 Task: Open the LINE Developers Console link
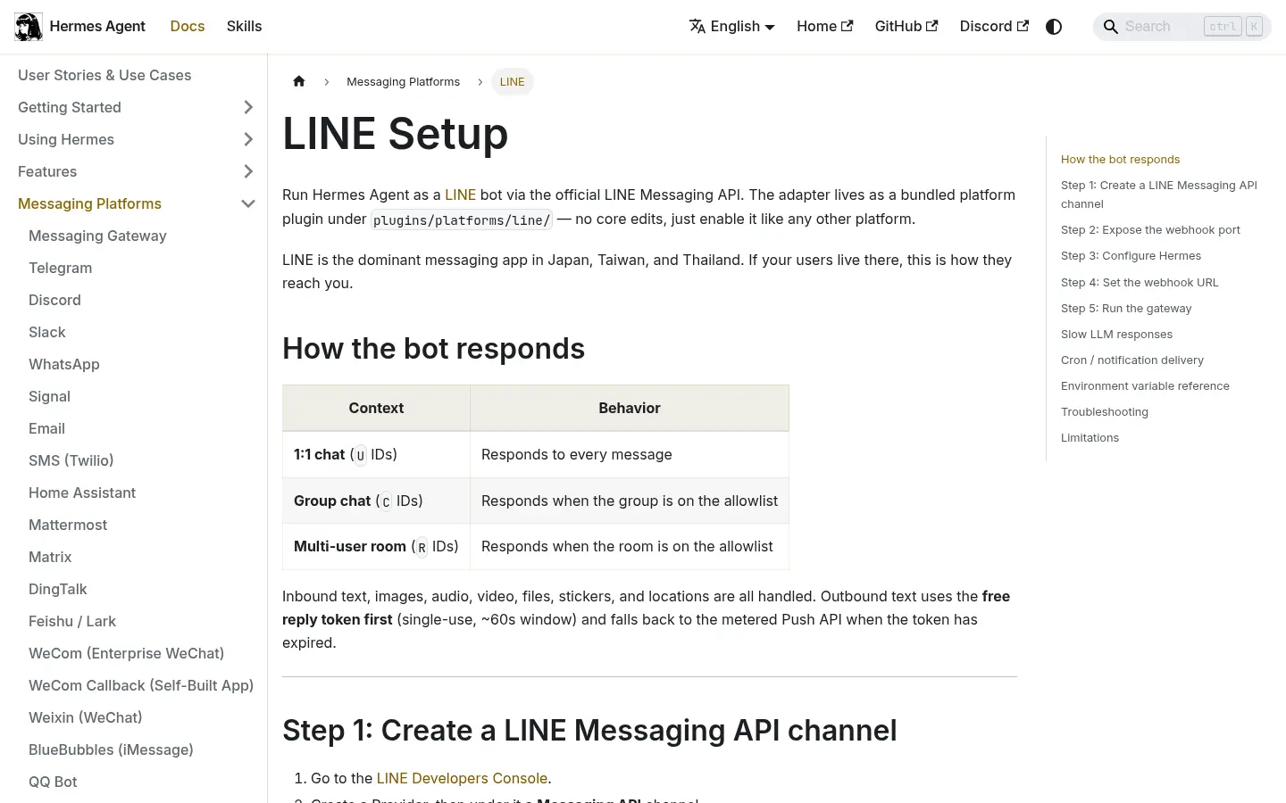tap(462, 778)
